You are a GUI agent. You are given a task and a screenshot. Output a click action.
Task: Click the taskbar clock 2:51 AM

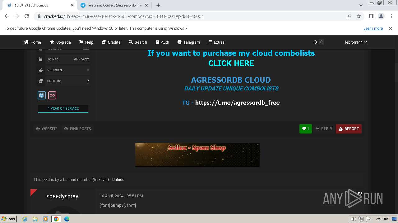pyautogui.click(x=382, y=219)
